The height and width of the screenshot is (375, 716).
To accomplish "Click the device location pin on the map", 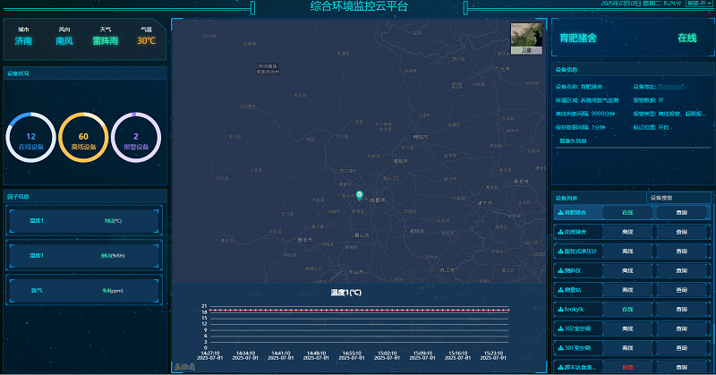I will coord(359,195).
